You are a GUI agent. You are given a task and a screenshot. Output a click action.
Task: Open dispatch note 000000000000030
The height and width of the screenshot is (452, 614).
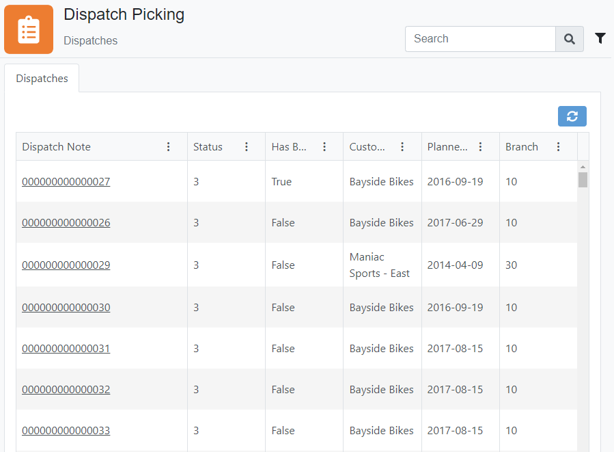[x=66, y=308]
